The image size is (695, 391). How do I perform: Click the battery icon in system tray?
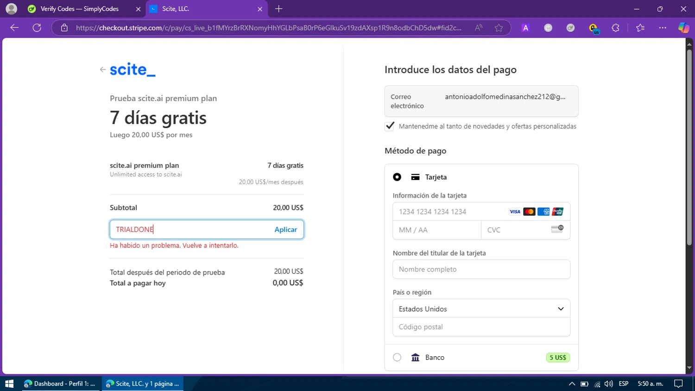click(584, 384)
